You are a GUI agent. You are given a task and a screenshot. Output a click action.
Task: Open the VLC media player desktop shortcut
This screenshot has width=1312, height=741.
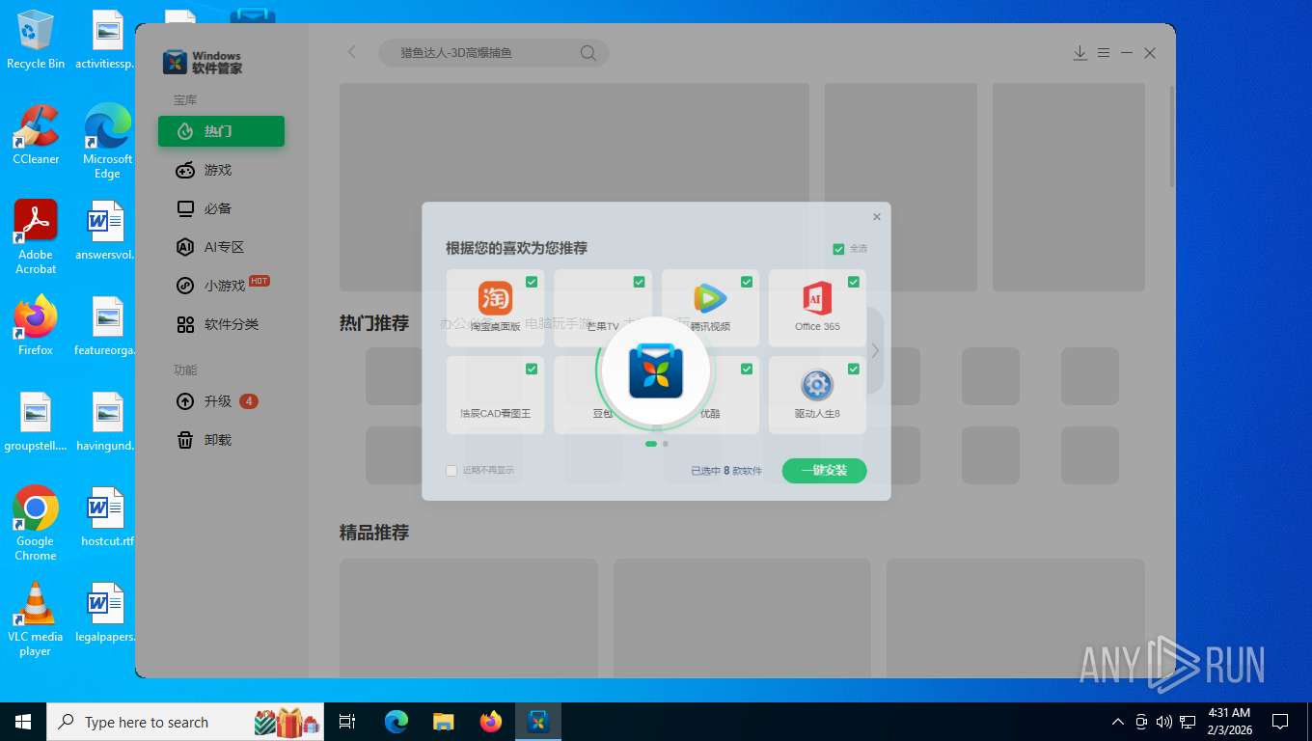[x=36, y=618]
